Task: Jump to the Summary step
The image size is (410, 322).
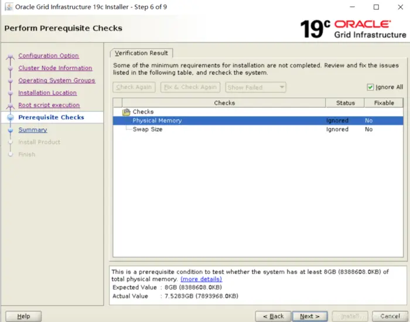Action: 33,130
